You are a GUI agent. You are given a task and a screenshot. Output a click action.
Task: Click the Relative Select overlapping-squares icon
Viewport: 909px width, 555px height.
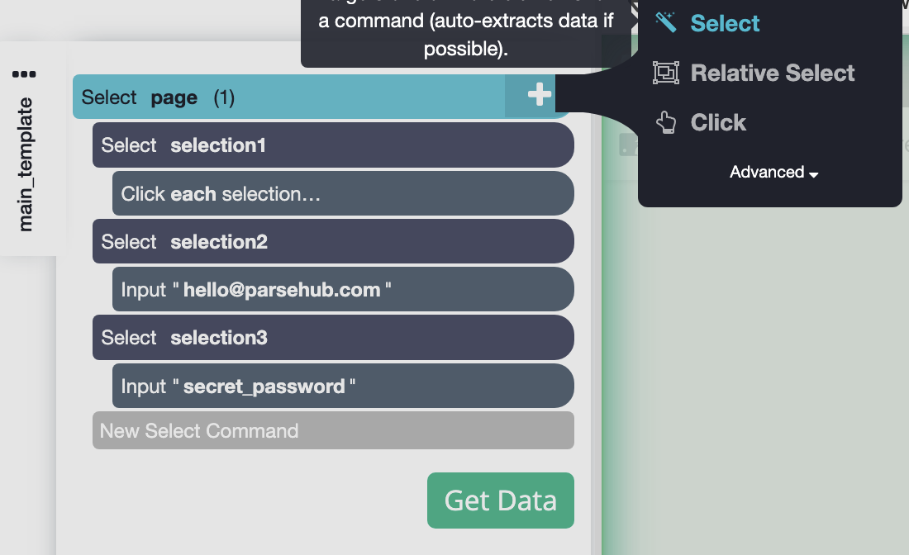[665, 73]
